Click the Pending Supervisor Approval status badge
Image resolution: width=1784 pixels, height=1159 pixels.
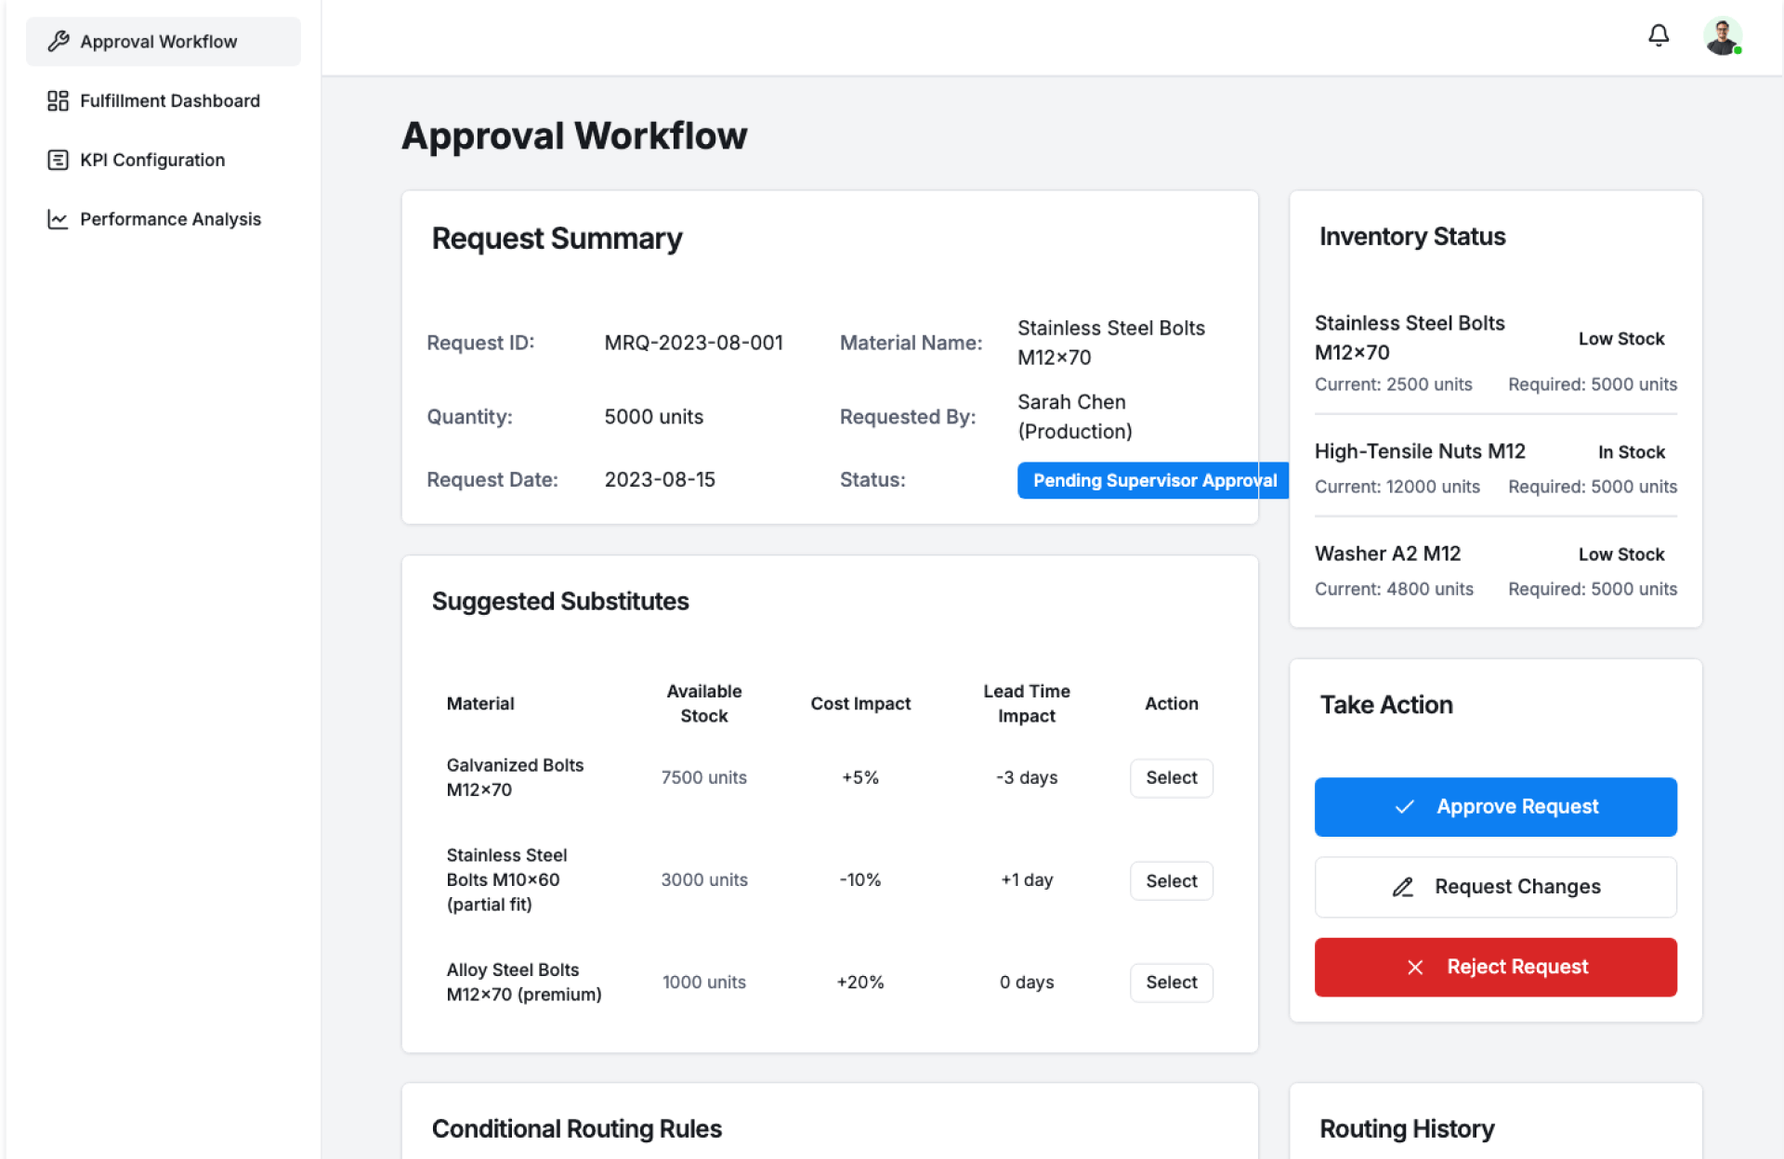click(1153, 480)
